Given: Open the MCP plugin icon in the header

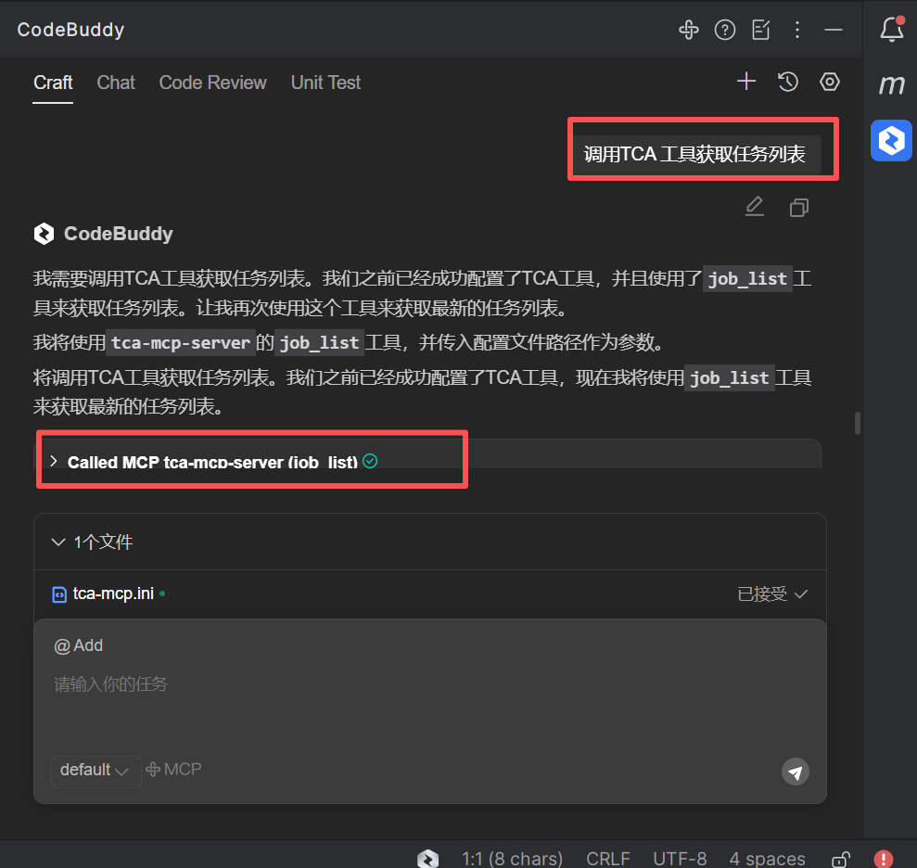Looking at the screenshot, I should pos(688,30).
